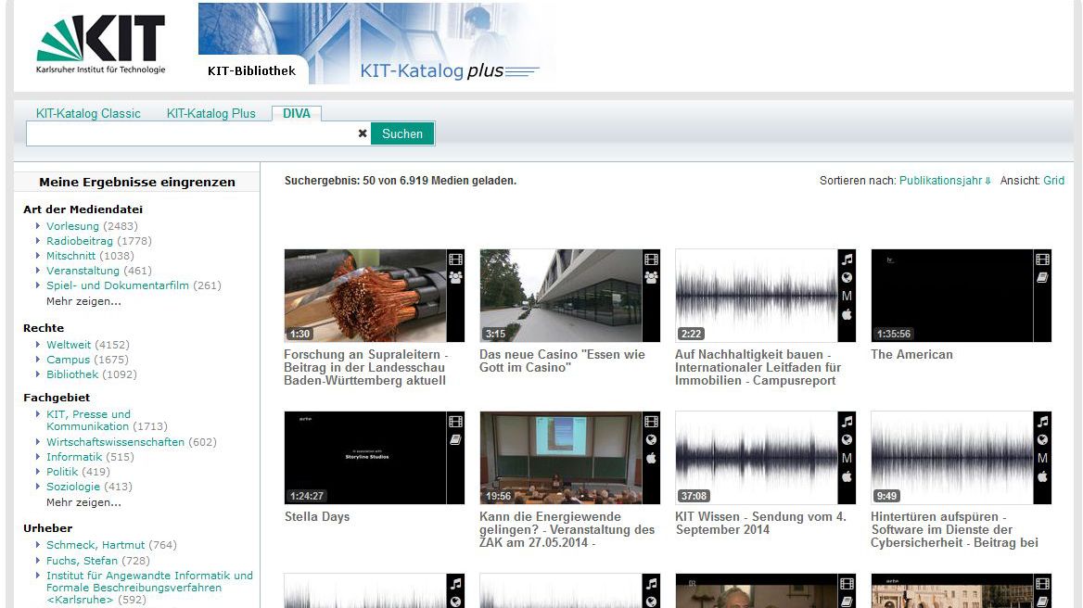The width and height of the screenshot is (1083, 608).
Task: Expand the arrow beside Mitschnitt
Action: point(38,256)
